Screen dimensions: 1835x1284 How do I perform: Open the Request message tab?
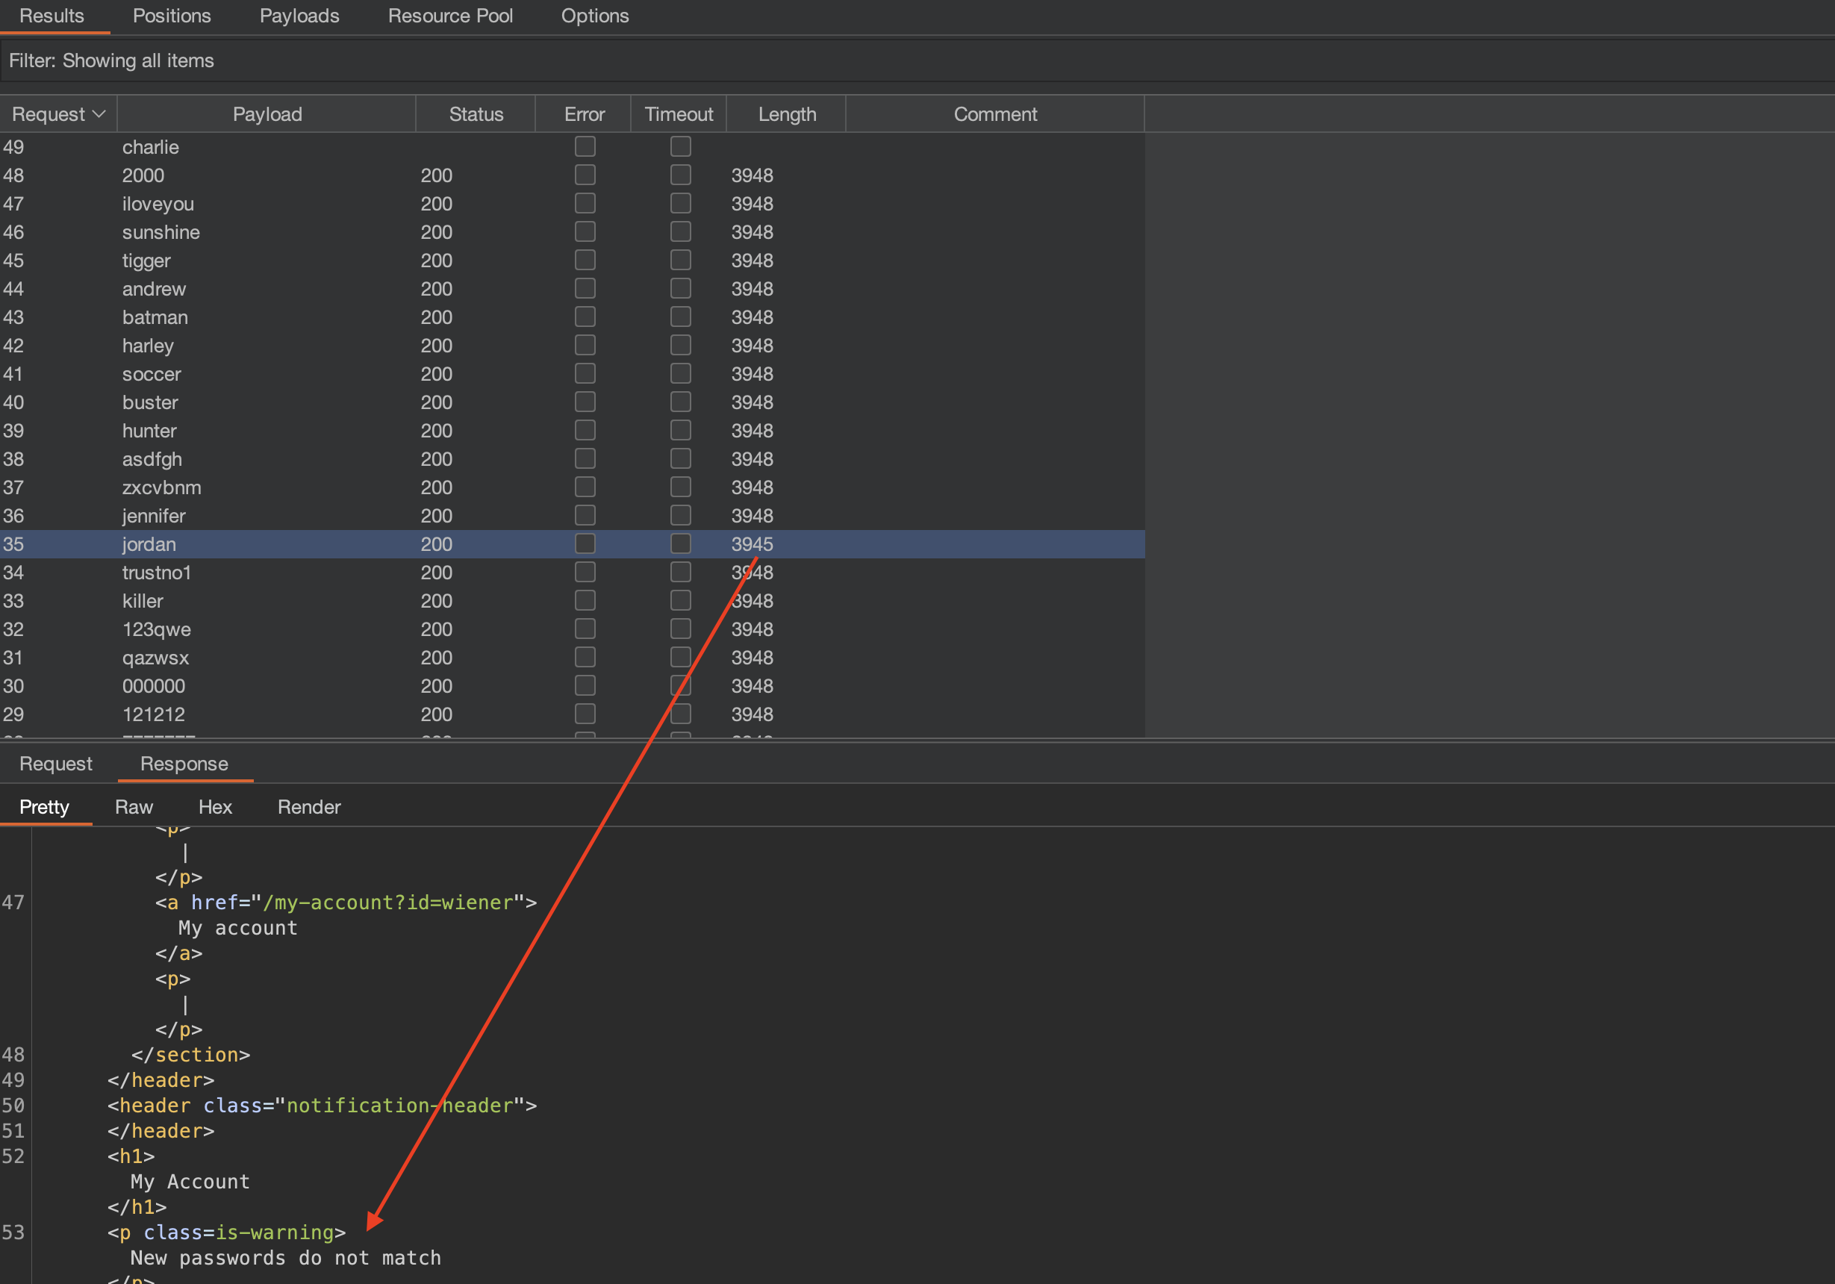click(x=56, y=764)
